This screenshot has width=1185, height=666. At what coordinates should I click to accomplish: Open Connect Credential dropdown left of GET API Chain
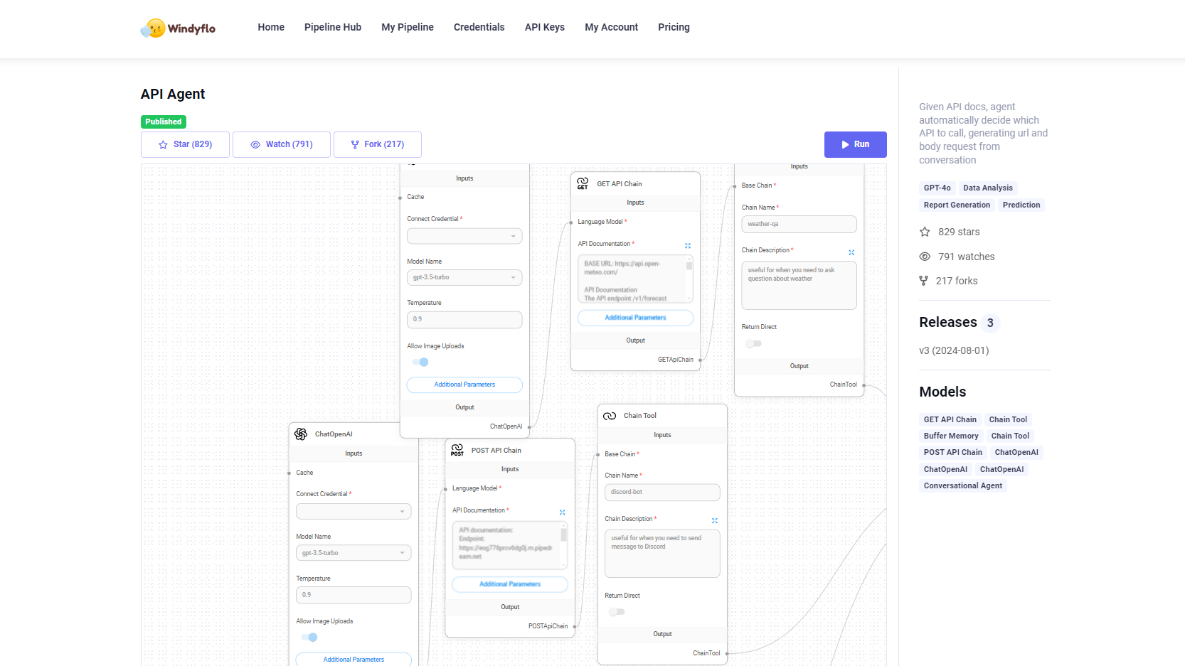[464, 236]
